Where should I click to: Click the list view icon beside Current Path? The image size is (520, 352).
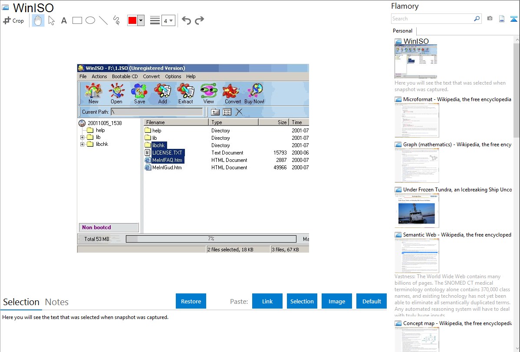[x=227, y=112]
